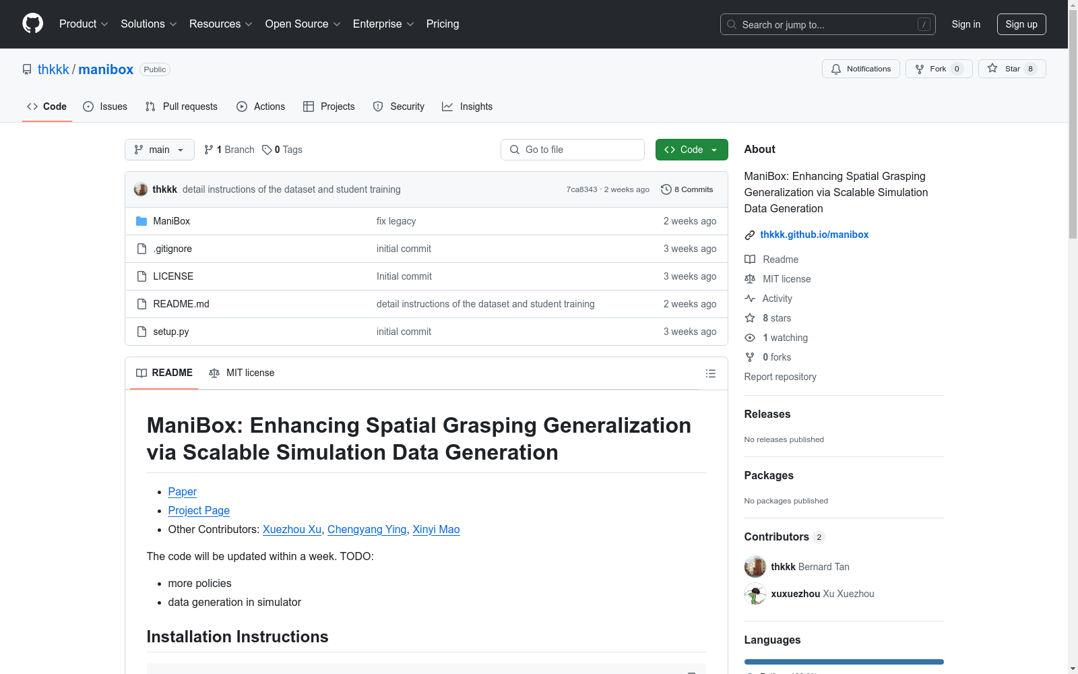The width and height of the screenshot is (1078, 674).
Task: Click the GitHub logo icon
Action: click(x=32, y=24)
